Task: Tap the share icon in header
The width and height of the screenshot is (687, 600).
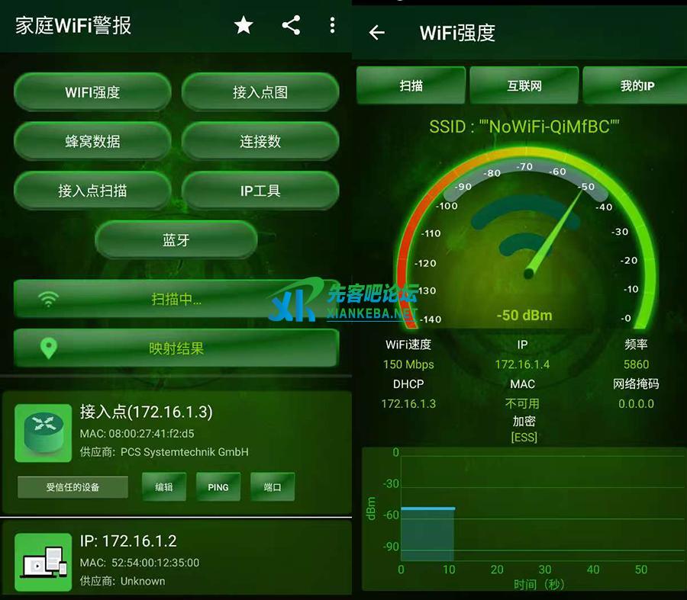Action: pyautogui.click(x=291, y=25)
